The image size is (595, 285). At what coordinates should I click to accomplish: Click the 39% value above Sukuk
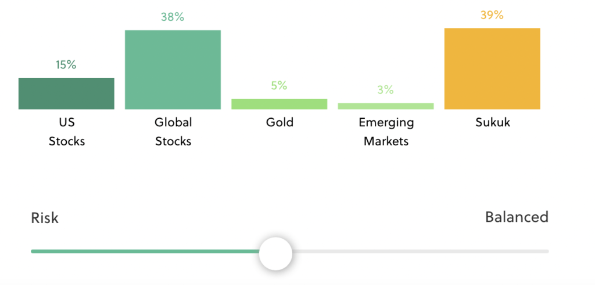492,15
